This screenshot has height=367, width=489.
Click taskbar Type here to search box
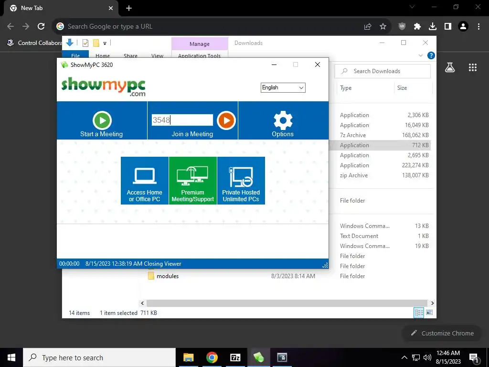(x=99, y=357)
